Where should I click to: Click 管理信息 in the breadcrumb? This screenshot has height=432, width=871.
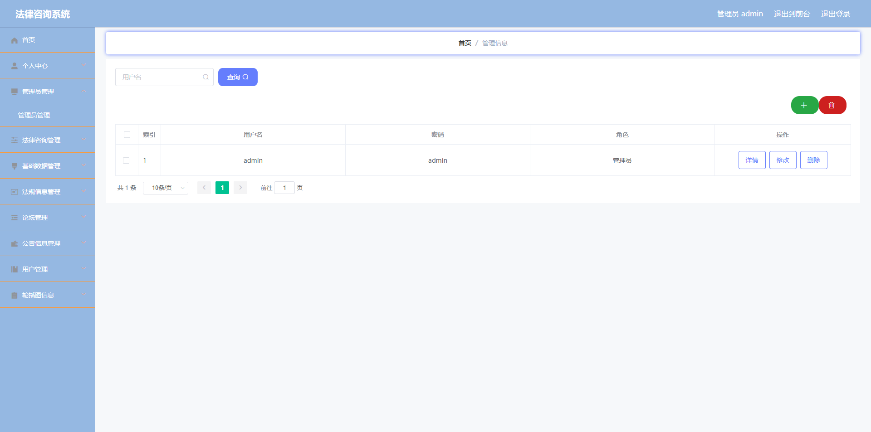tap(495, 43)
